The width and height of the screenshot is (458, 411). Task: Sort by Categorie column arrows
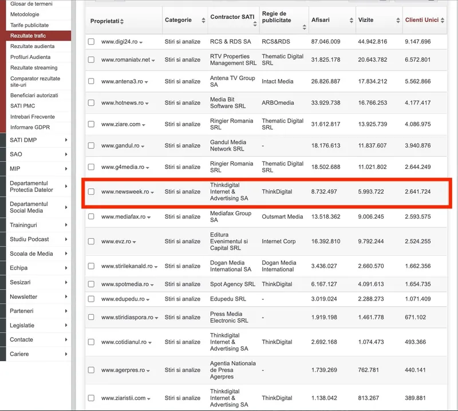[203, 20]
